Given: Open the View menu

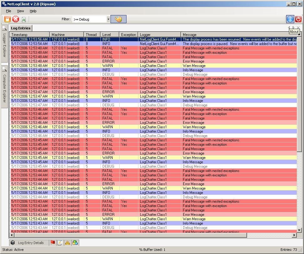Looking at the screenshot, I should (20, 11).
